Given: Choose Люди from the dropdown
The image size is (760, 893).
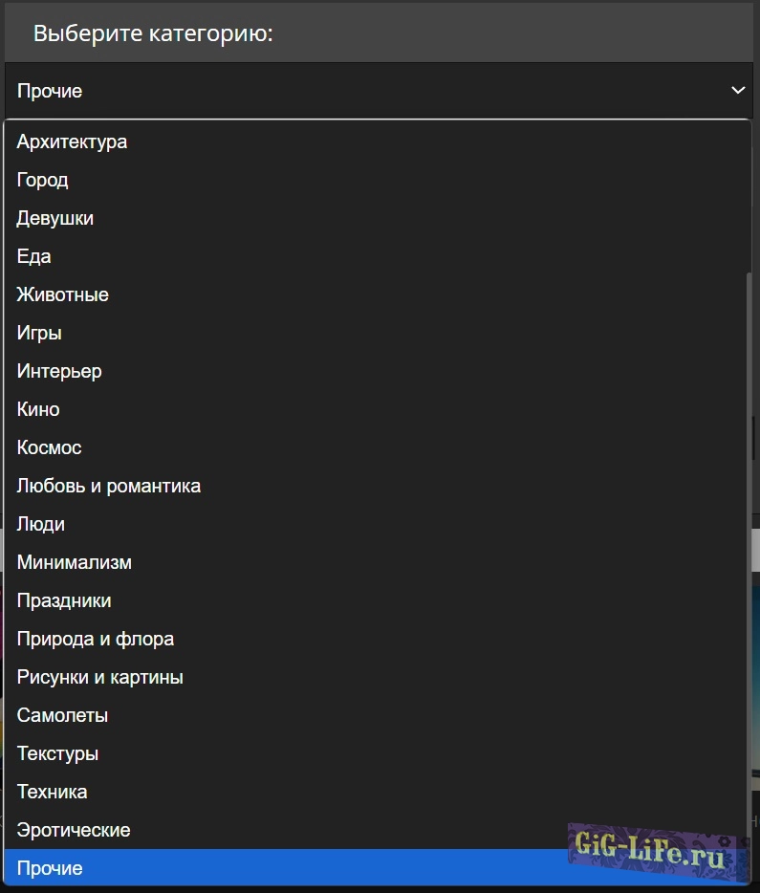Looking at the screenshot, I should [x=41, y=524].
